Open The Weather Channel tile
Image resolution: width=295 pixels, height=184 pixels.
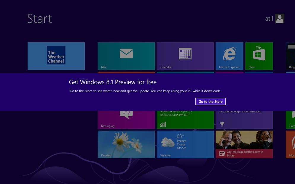pos(56,56)
